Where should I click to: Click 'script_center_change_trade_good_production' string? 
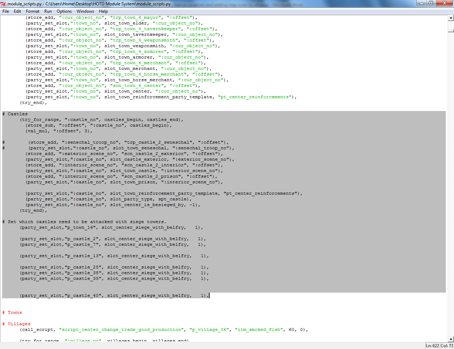tap(122, 329)
